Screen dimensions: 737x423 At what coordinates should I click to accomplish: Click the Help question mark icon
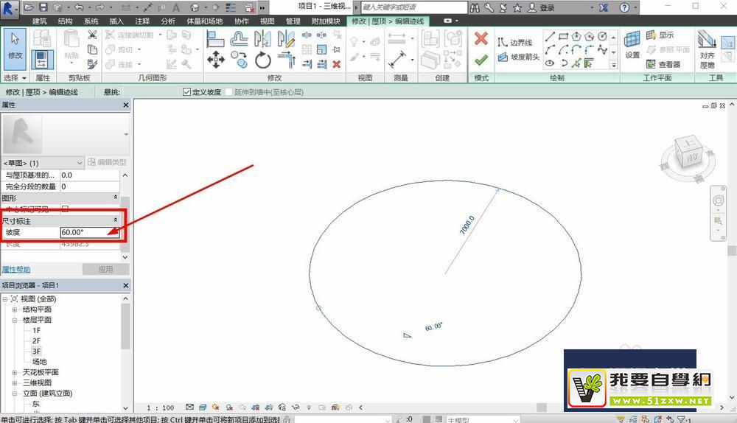[624, 7]
